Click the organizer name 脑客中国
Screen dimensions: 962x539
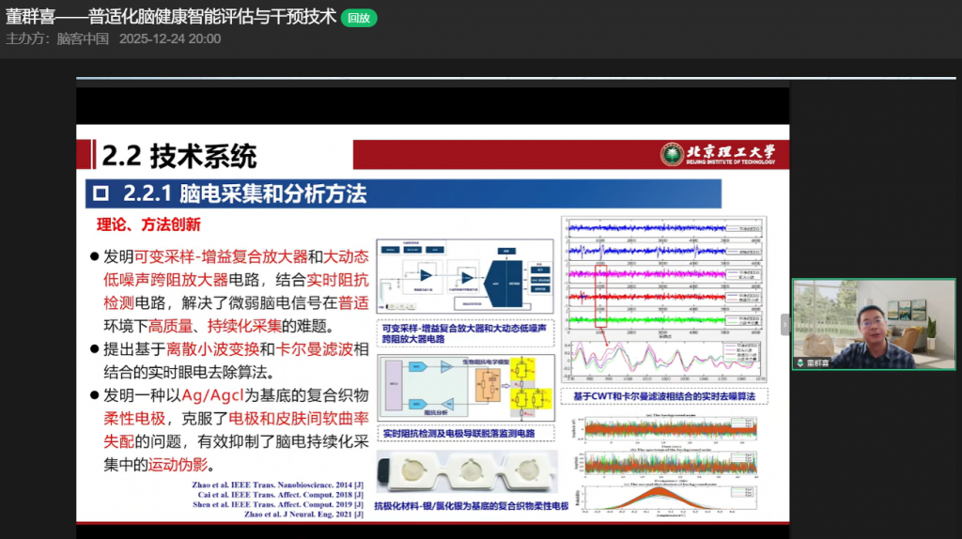83,38
